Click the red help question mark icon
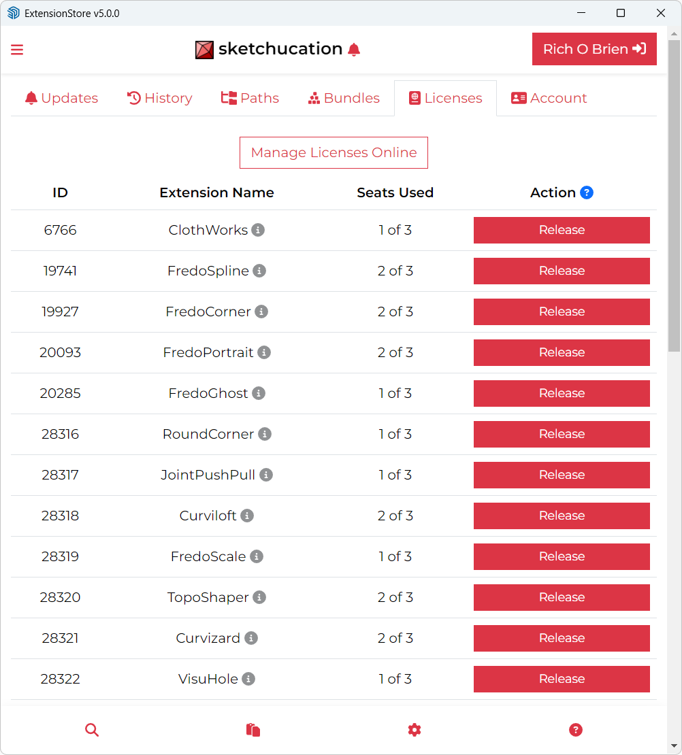The image size is (682, 755). click(576, 730)
